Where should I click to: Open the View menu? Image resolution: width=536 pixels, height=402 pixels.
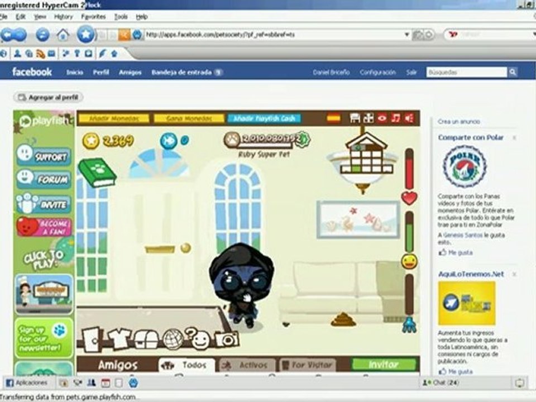point(40,17)
